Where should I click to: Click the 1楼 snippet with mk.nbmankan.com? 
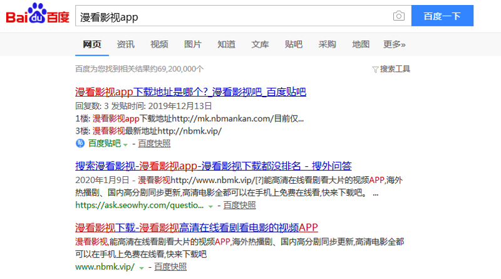pyautogui.click(x=190, y=118)
